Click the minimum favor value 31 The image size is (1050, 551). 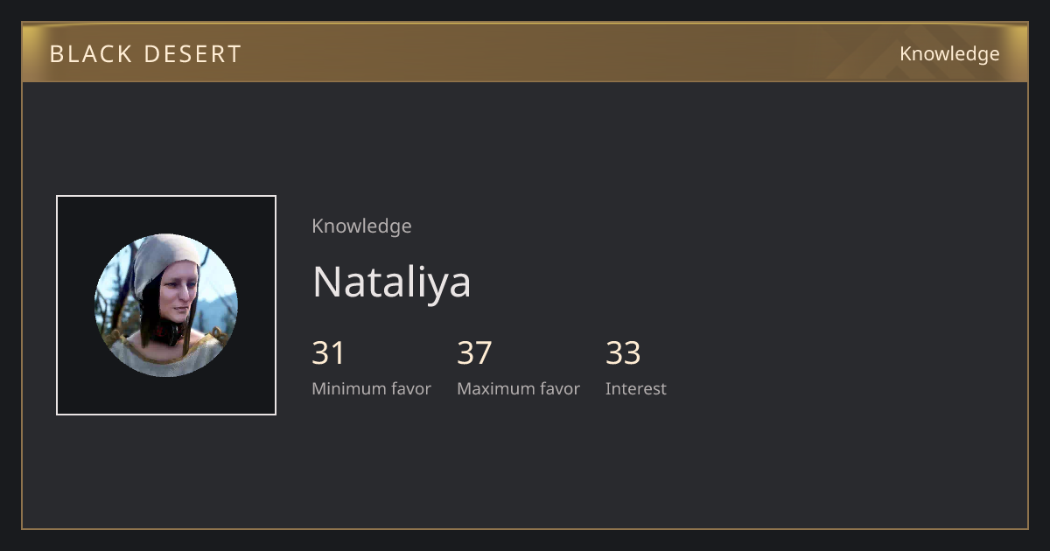328,353
